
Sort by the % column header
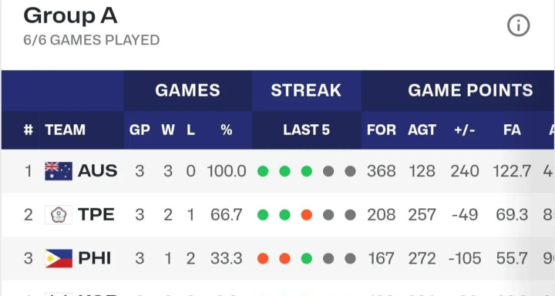[227, 130]
